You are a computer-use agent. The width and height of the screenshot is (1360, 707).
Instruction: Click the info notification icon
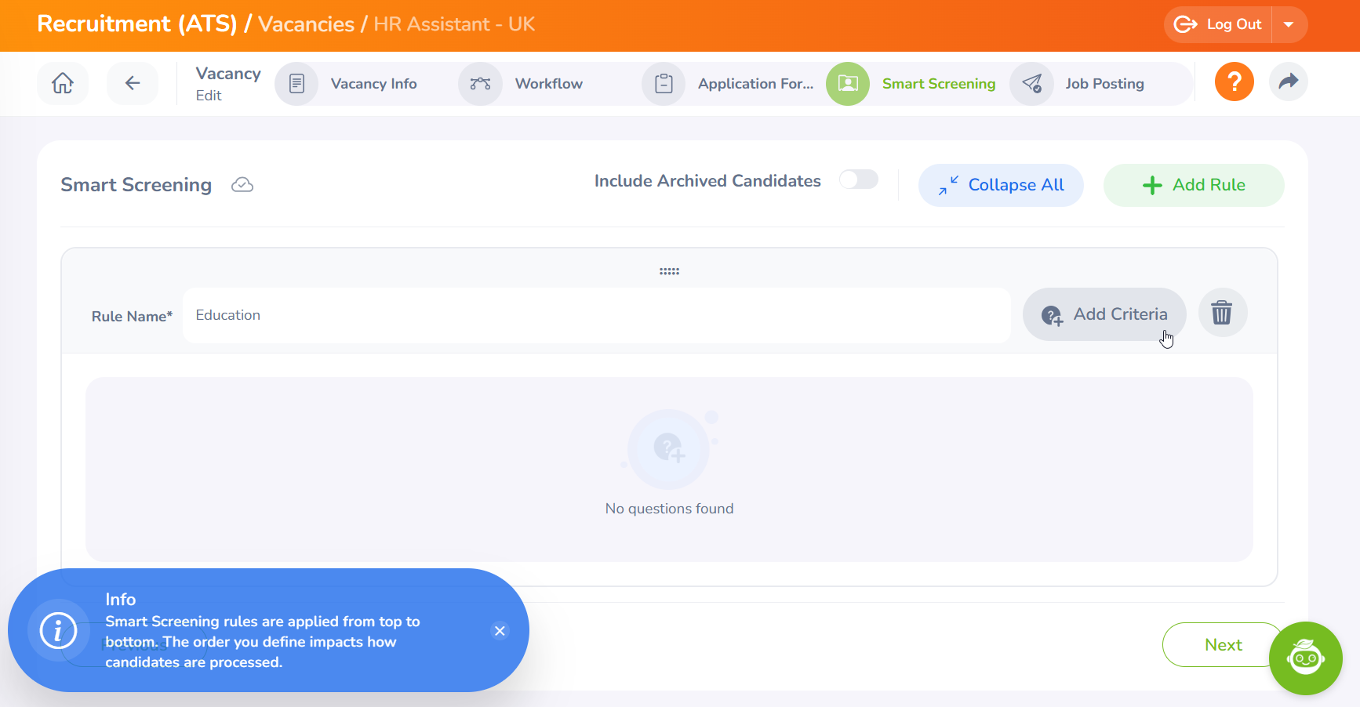tap(58, 631)
